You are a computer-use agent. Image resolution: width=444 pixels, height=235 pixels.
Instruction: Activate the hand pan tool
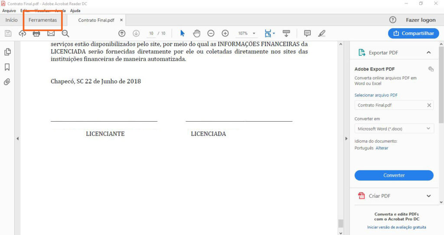click(x=196, y=33)
